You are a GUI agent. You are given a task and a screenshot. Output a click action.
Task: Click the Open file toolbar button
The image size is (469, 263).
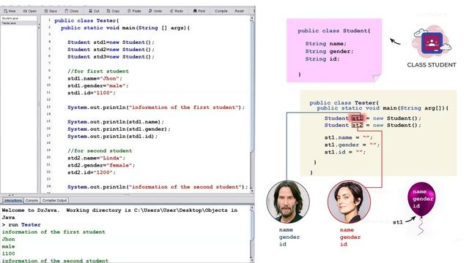coord(30,11)
